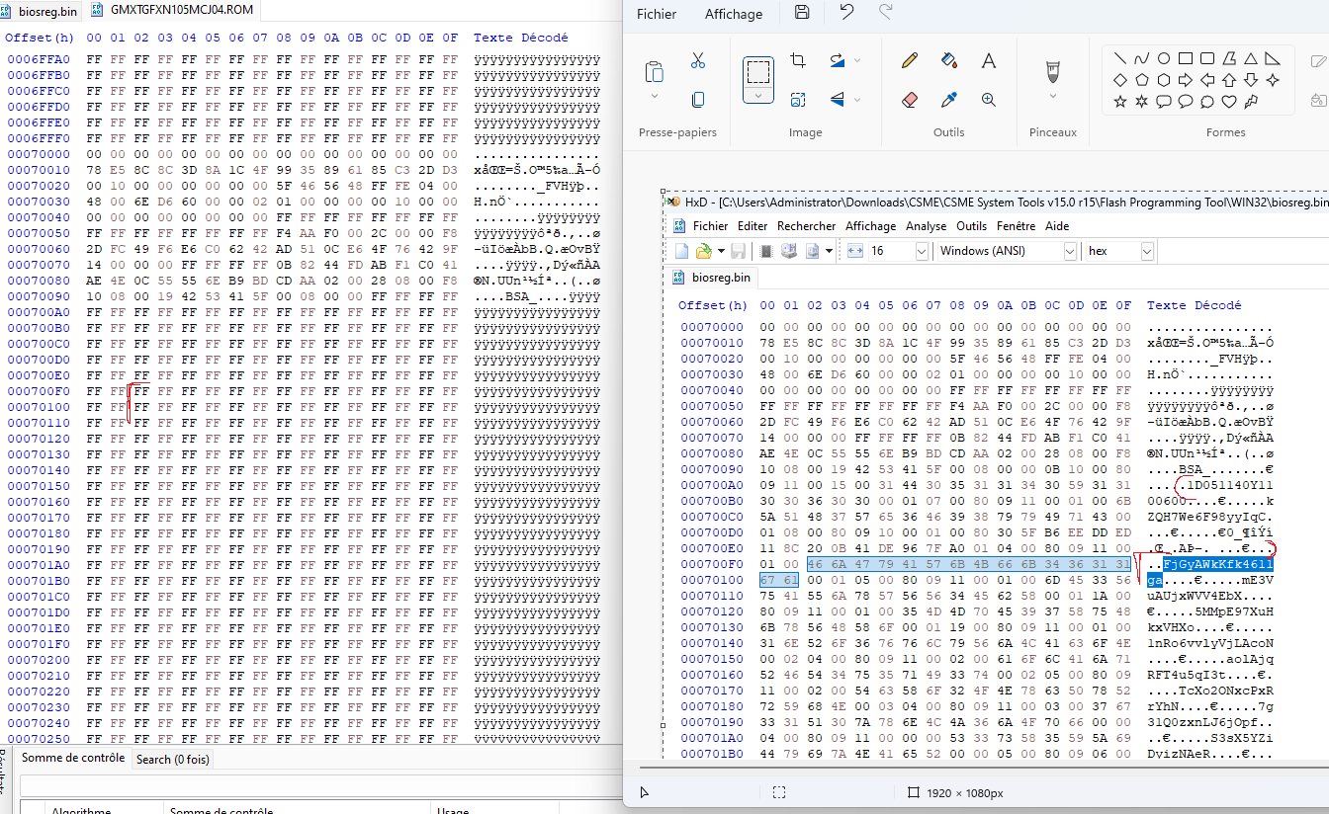Image resolution: width=1329 pixels, height=814 pixels.
Task: Expand the Paste options chevron
Action: pyautogui.click(x=654, y=96)
